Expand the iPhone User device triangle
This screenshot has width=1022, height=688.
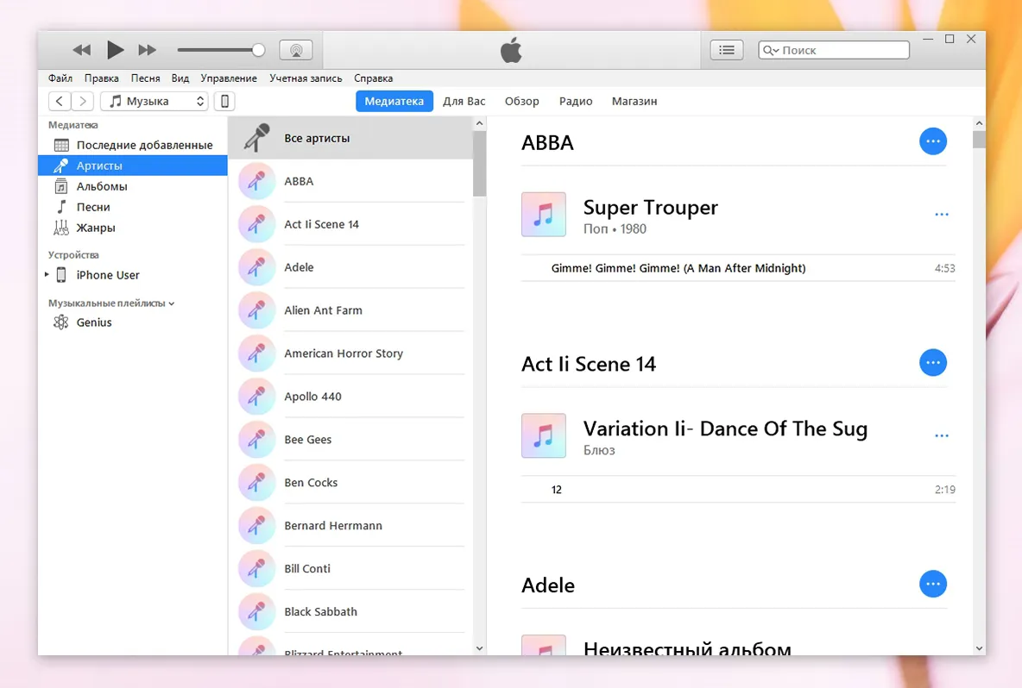pos(47,275)
